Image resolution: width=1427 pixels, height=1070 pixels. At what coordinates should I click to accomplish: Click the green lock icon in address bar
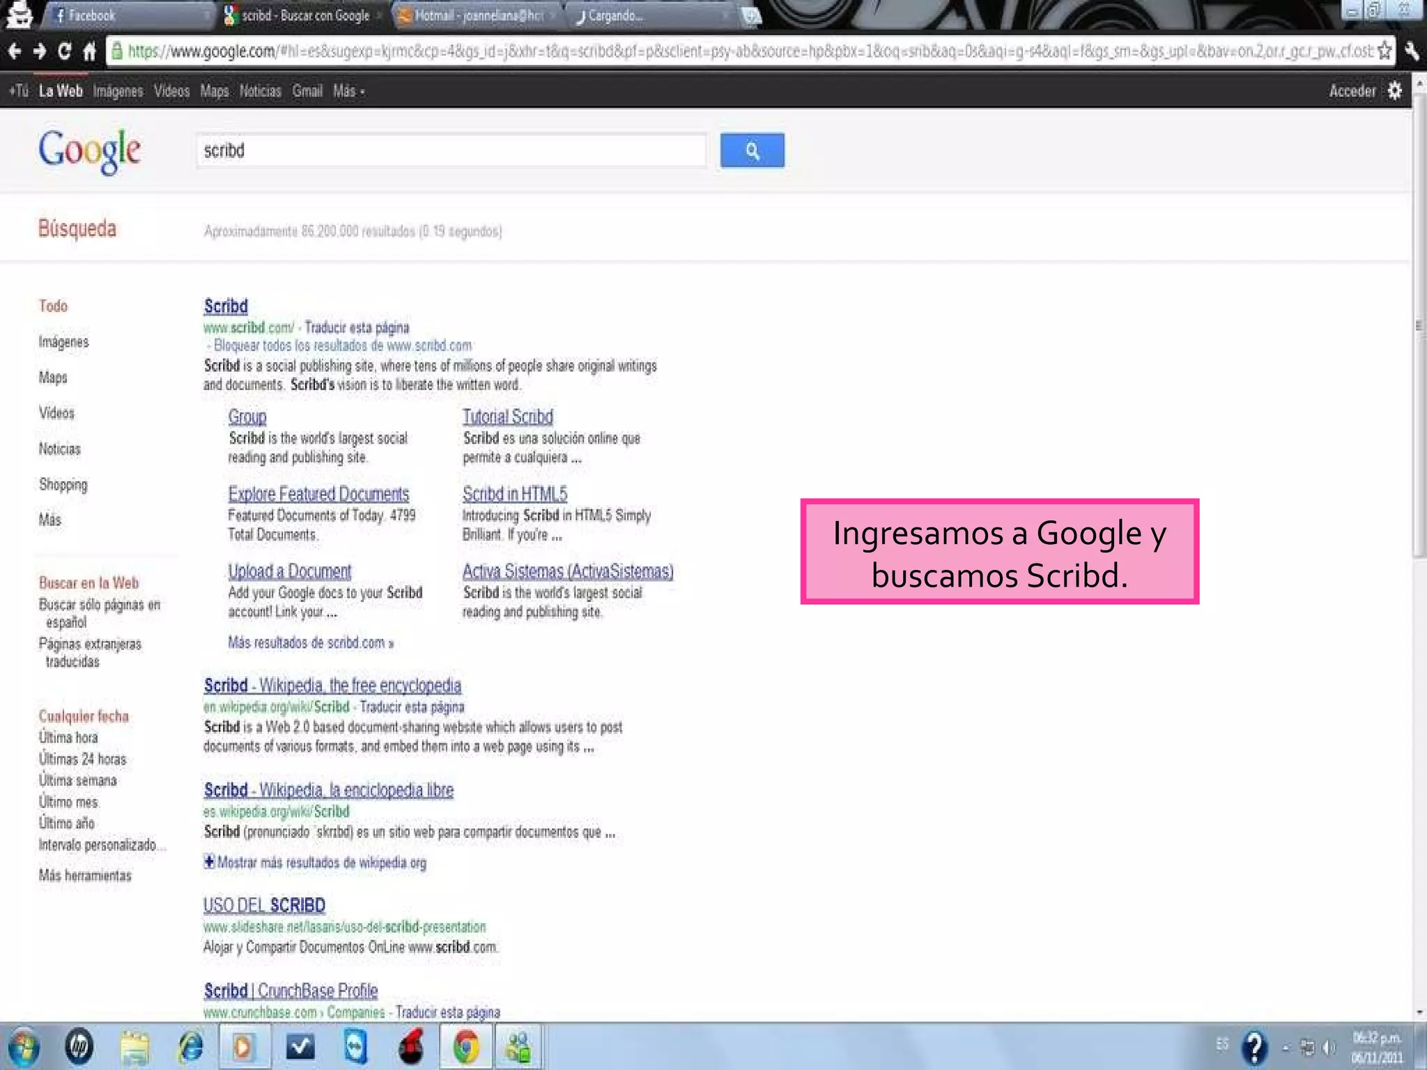click(117, 51)
